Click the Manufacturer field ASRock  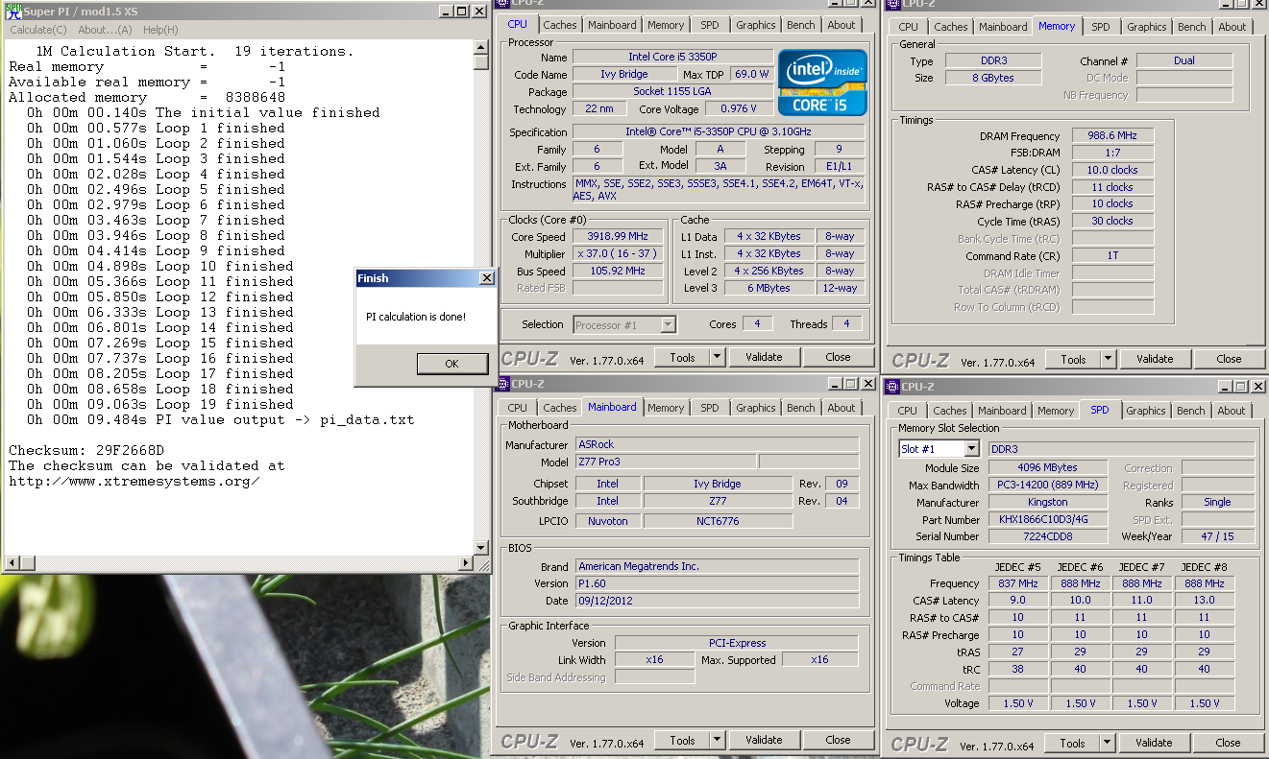(x=717, y=444)
